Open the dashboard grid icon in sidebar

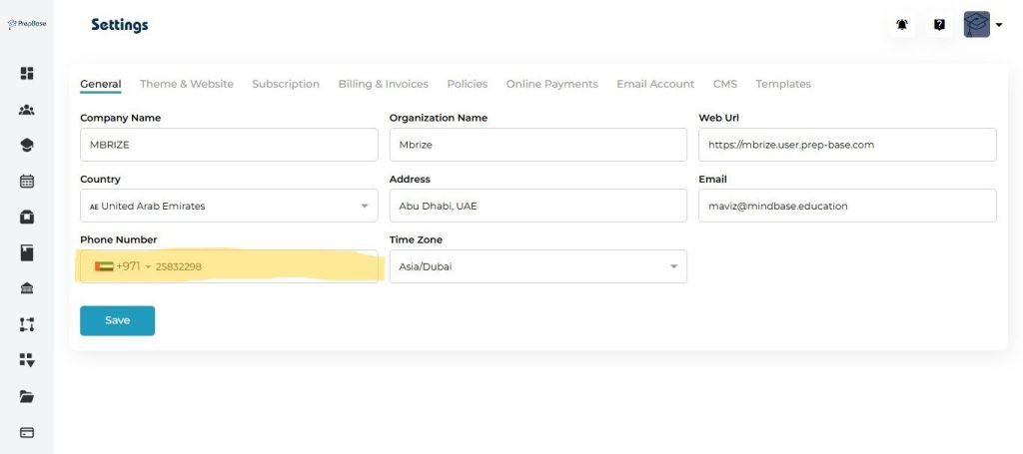[27, 73]
